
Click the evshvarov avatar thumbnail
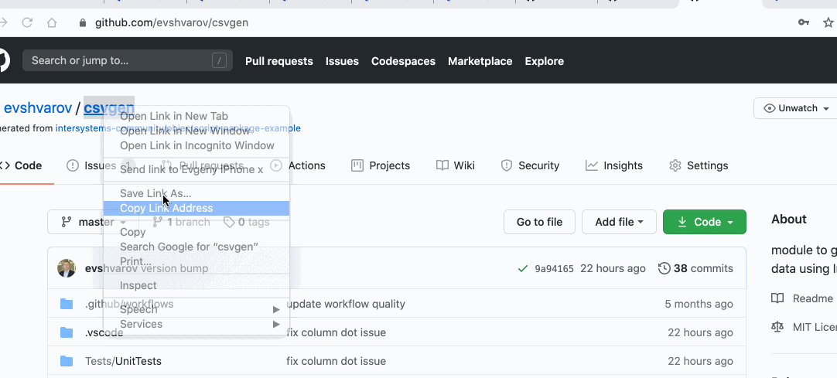point(67,268)
